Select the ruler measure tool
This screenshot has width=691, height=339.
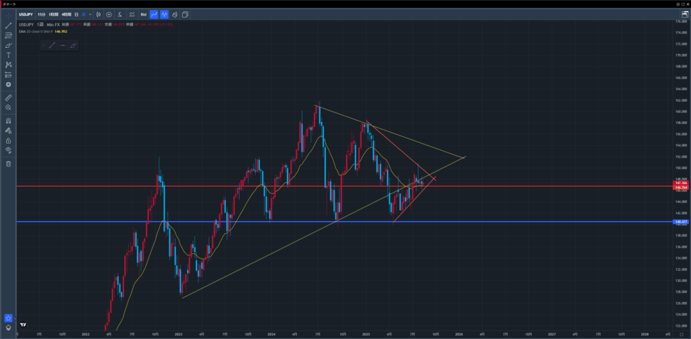click(x=8, y=97)
